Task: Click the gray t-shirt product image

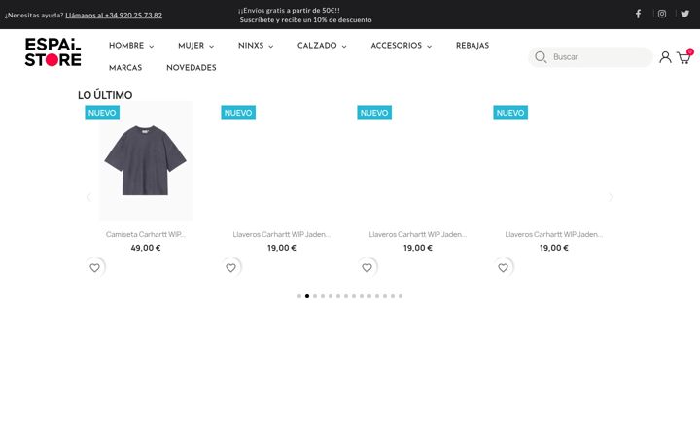Action: coord(146,161)
